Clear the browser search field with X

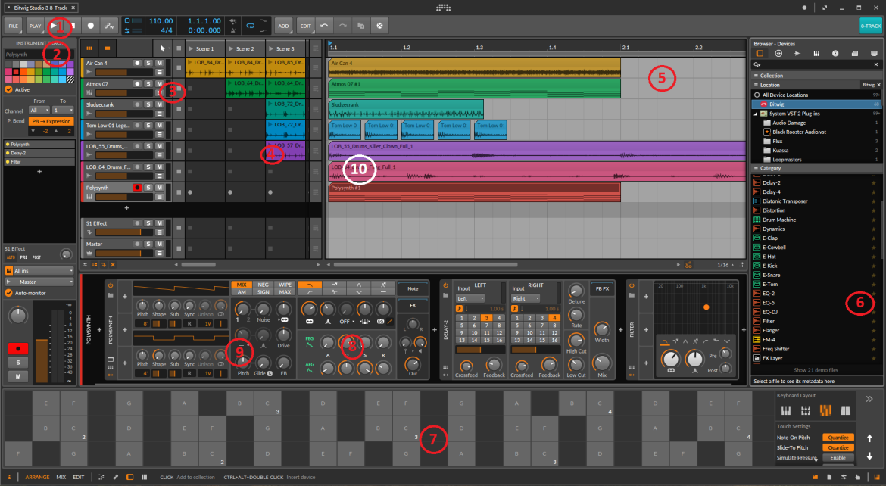click(x=876, y=65)
